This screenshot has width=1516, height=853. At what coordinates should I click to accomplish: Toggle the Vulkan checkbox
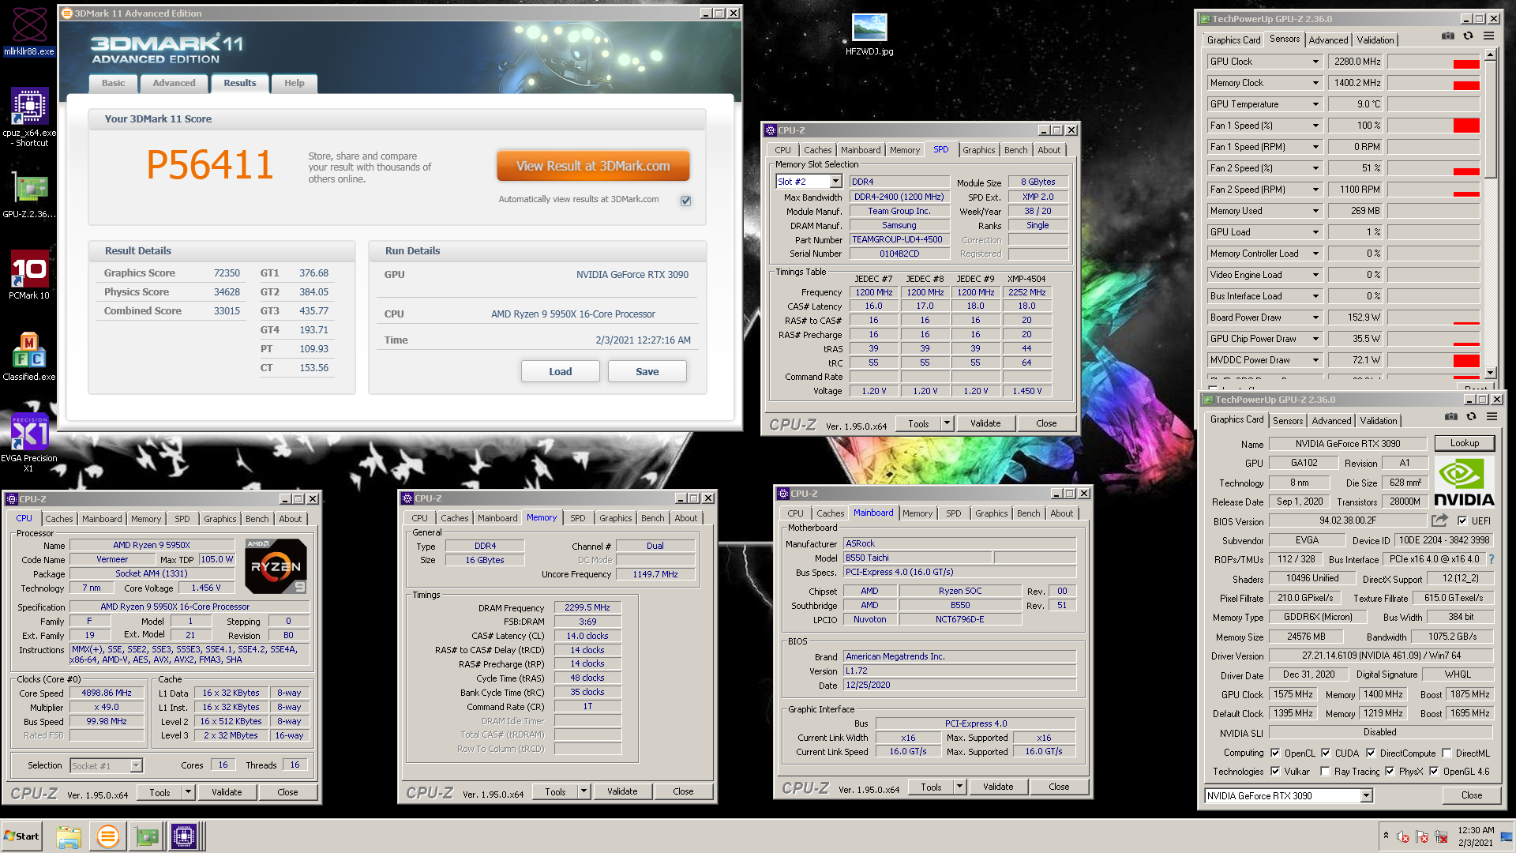pyautogui.click(x=1275, y=771)
